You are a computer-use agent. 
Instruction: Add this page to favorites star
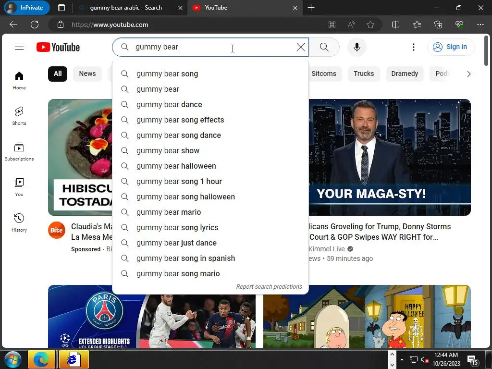click(370, 25)
